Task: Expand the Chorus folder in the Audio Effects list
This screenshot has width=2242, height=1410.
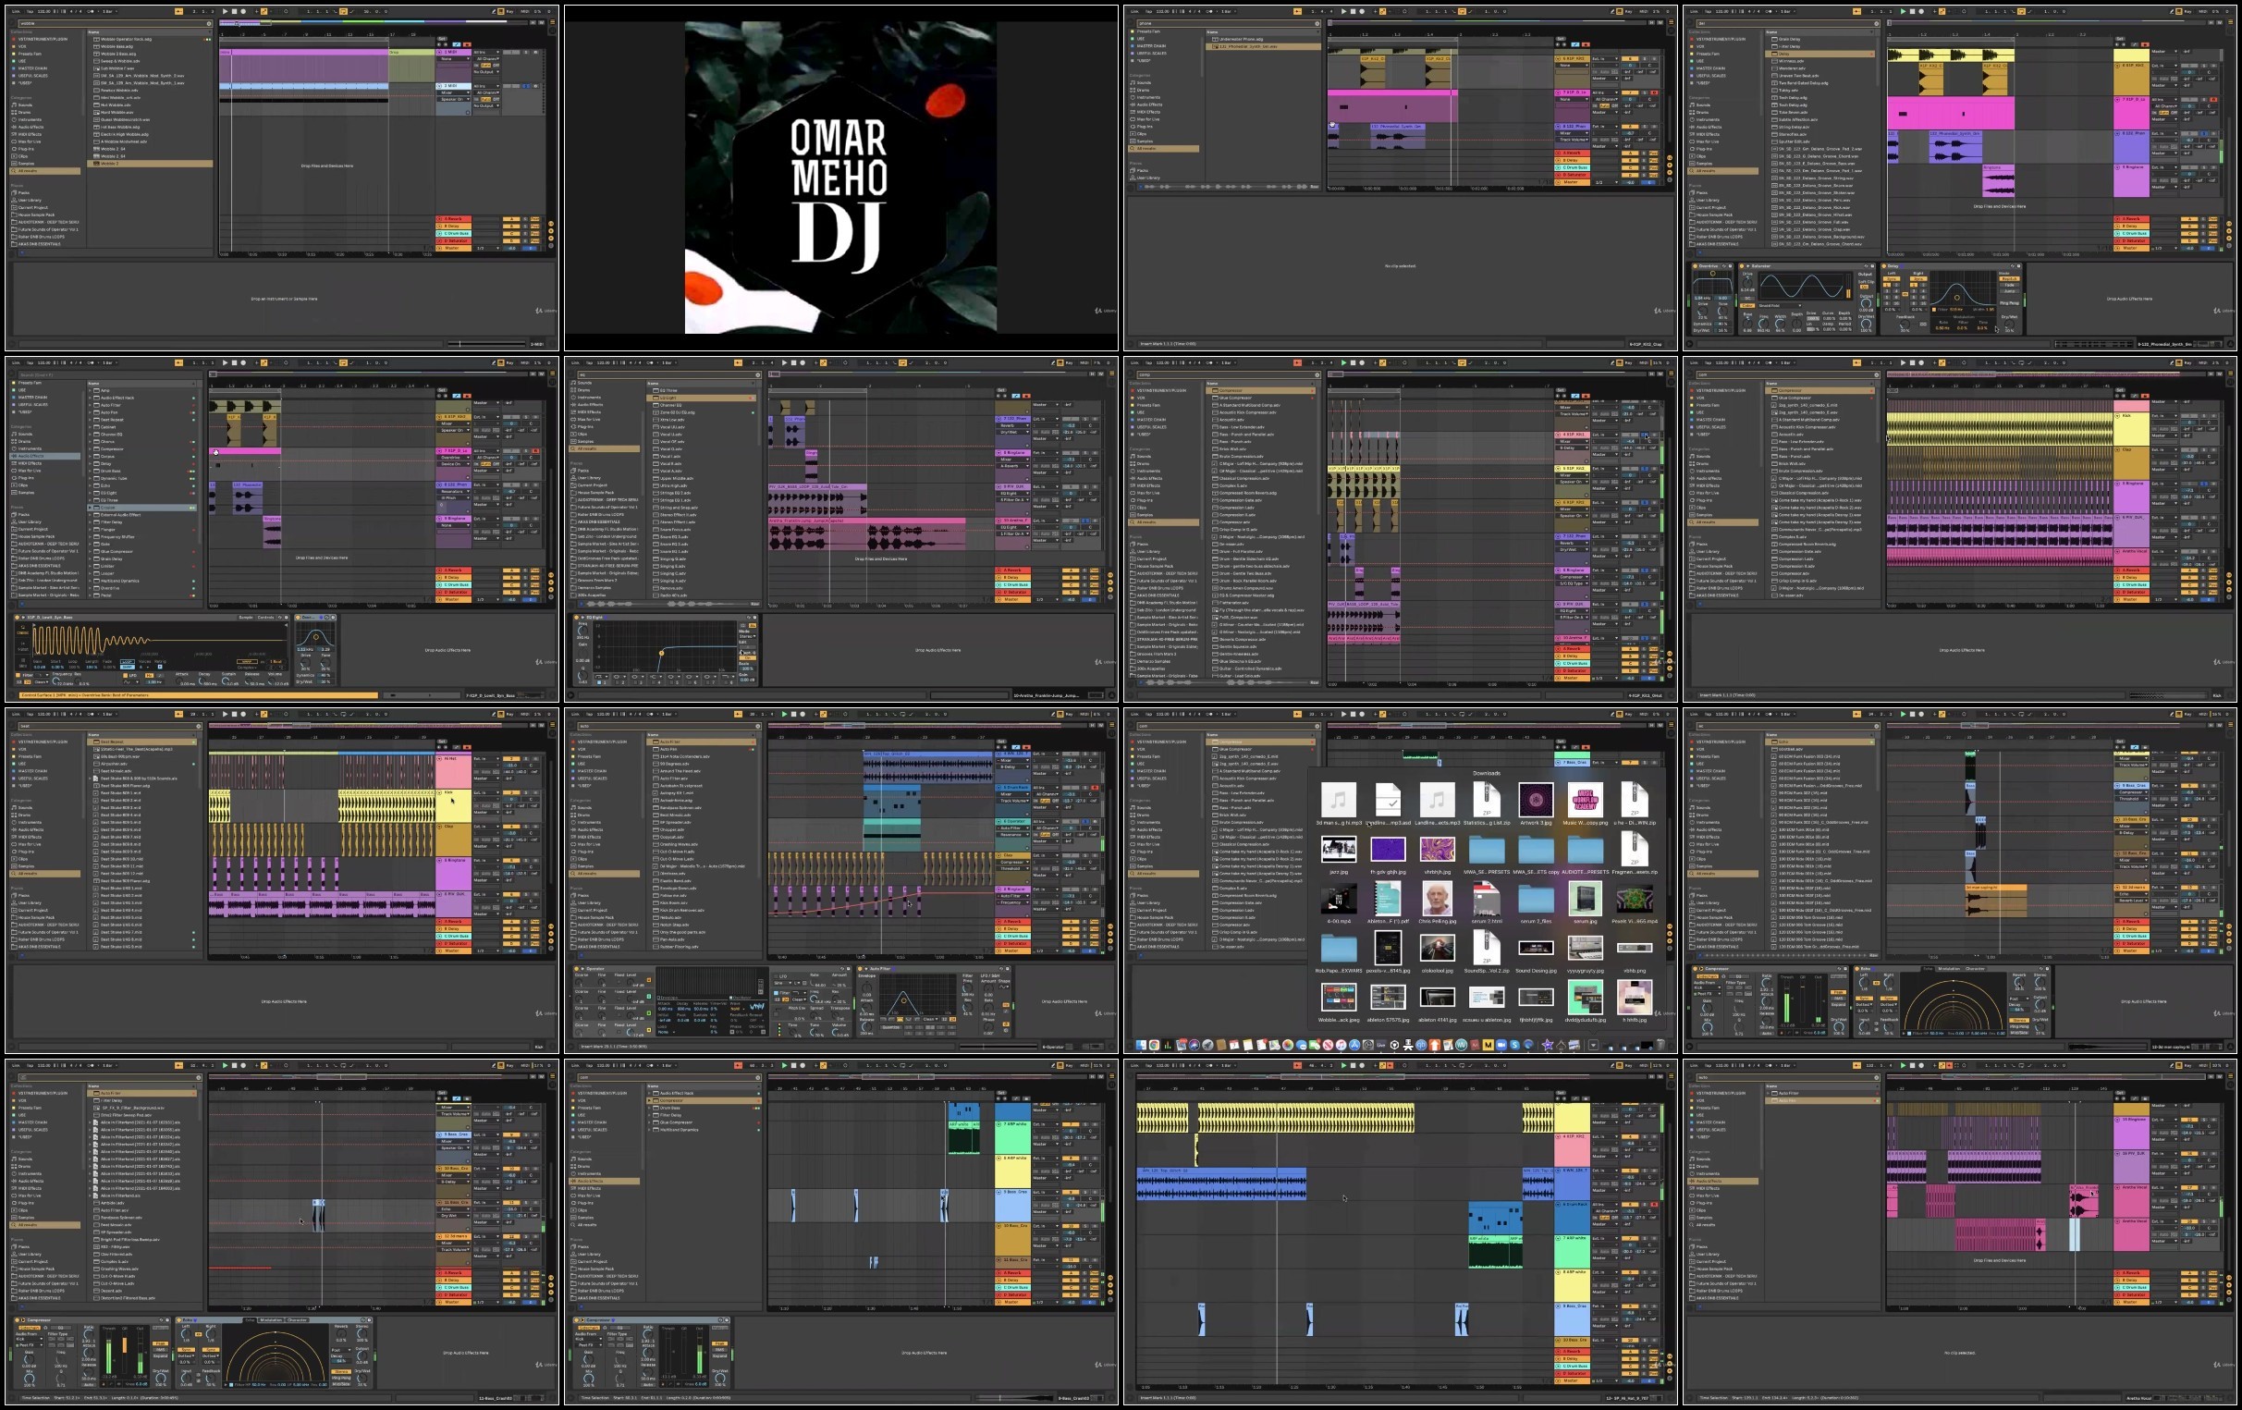Action: 90,442
